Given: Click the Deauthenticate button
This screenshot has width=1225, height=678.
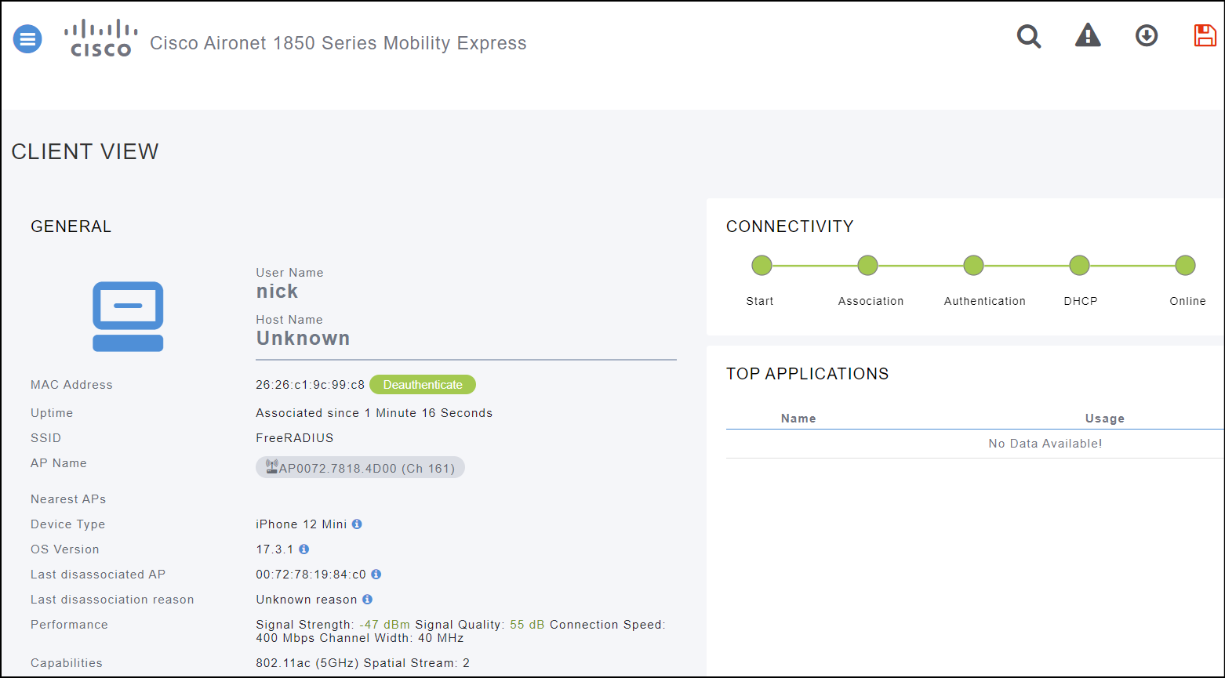Looking at the screenshot, I should click(423, 385).
